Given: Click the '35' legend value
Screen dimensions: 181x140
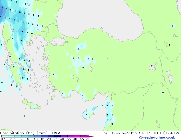Looking at the screenshot, I should [69, 139].
